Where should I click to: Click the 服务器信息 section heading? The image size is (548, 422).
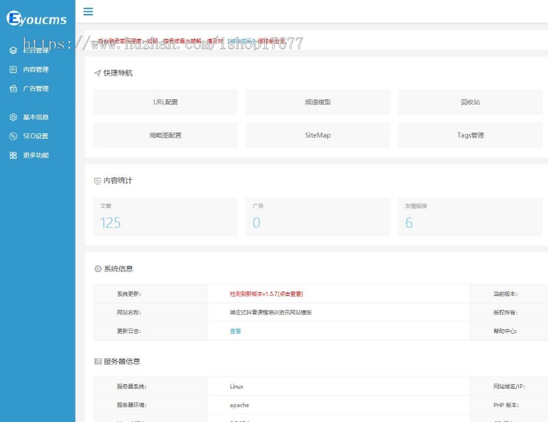[122, 362]
